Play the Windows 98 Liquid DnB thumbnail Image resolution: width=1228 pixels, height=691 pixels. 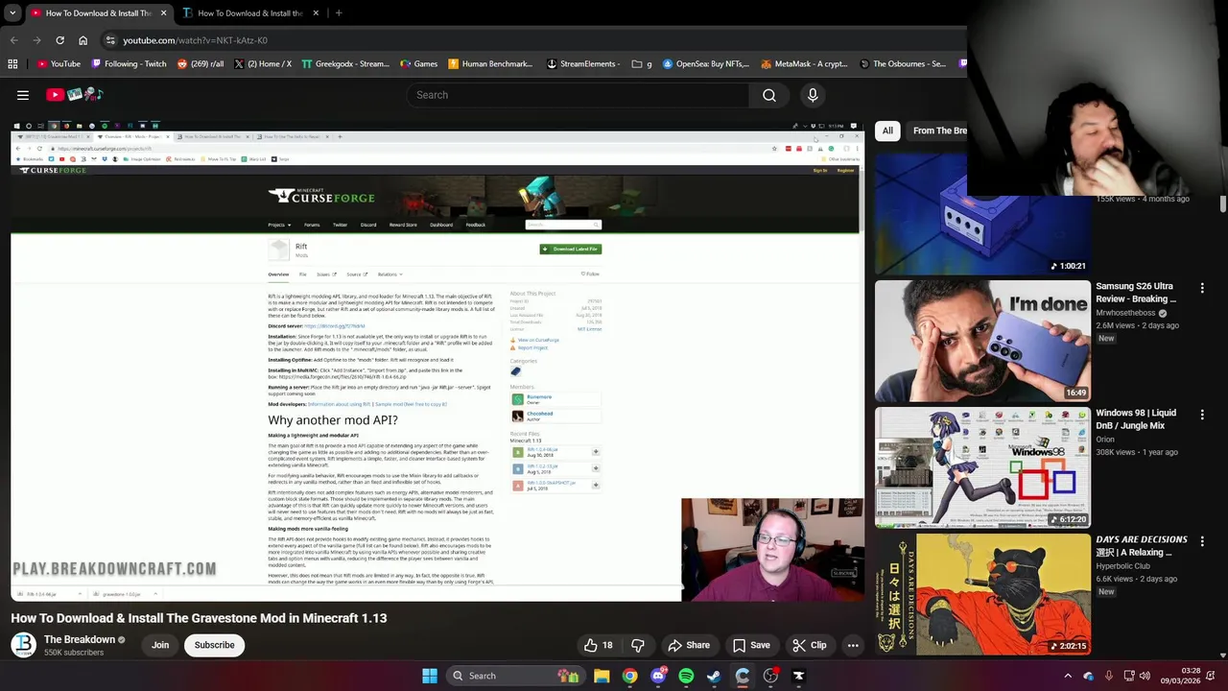(x=982, y=467)
